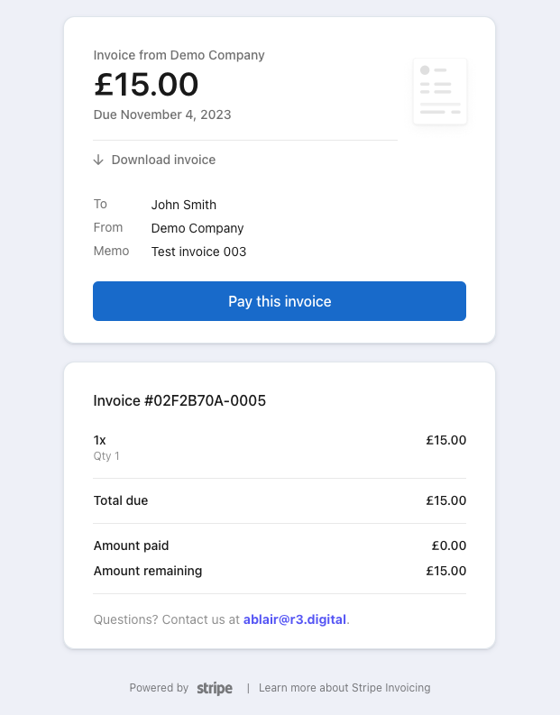Click the Total due row label
Image resolution: width=560 pixels, height=715 pixels.
[x=121, y=500]
